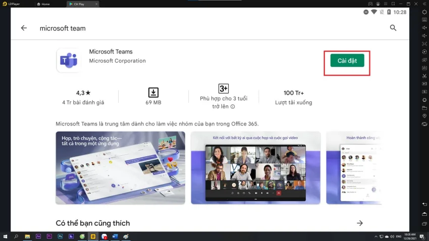Go back with the arrow beside search text
This screenshot has height=241, width=429.
coord(24,28)
